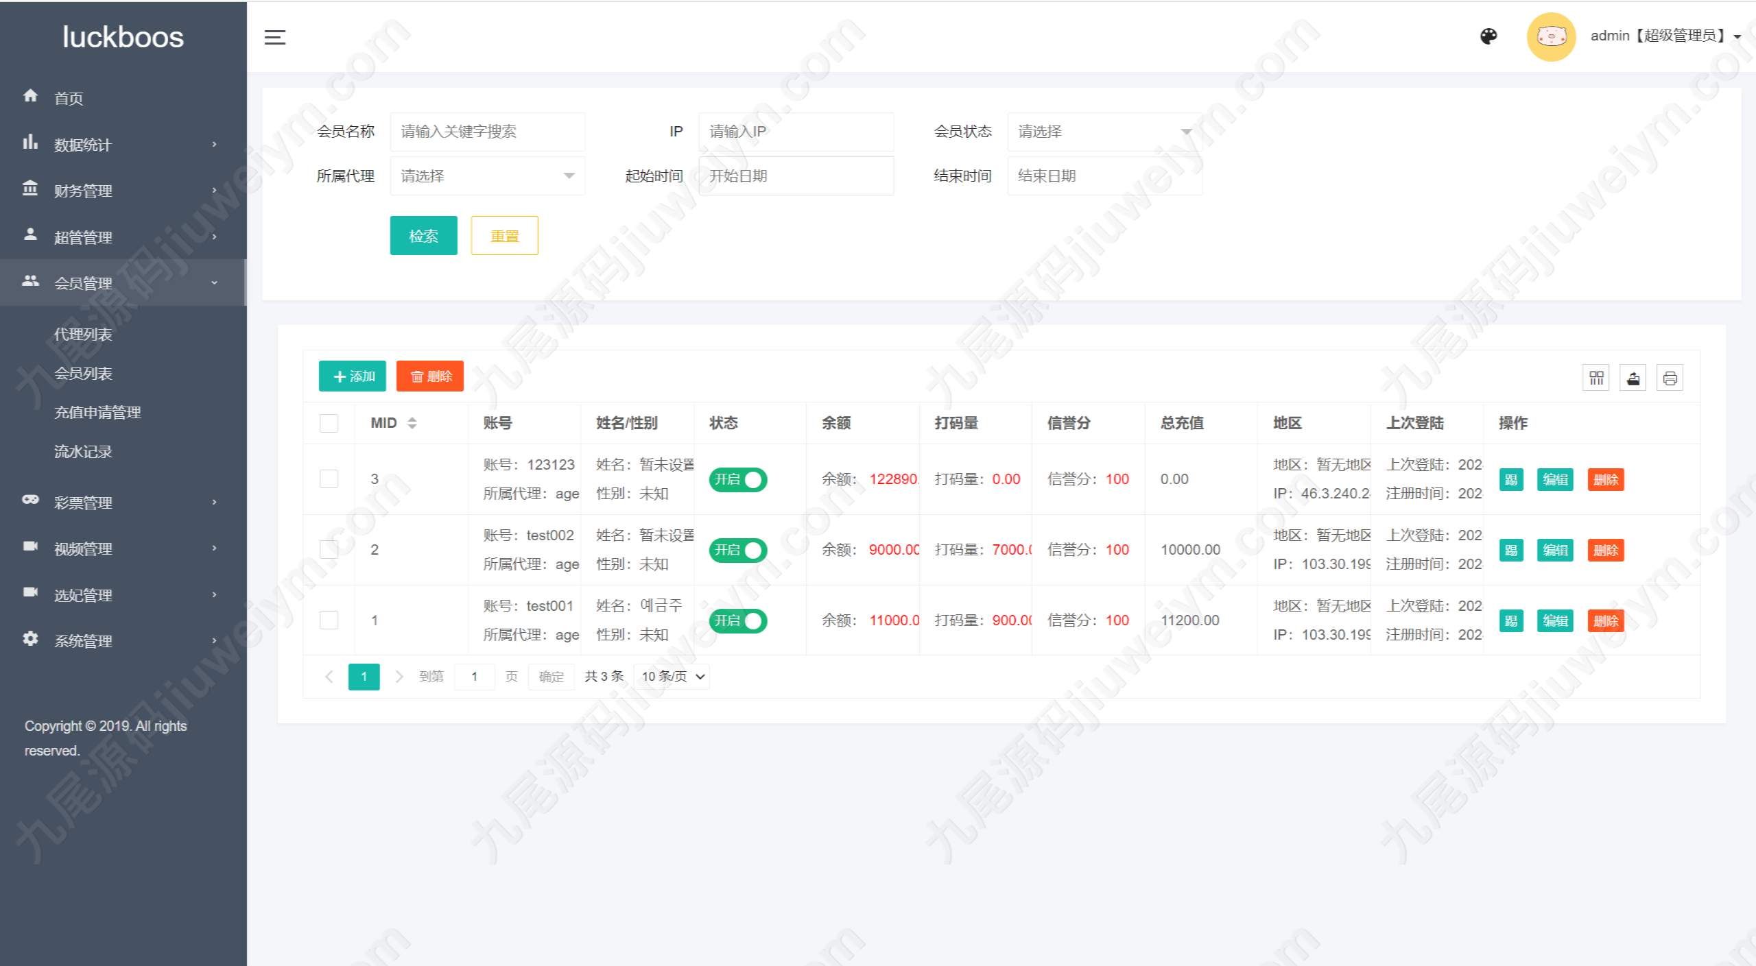Screen dimensions: 1756x966
Task: Delete member test001 with red 删除 button
Action: point(1605,620)
